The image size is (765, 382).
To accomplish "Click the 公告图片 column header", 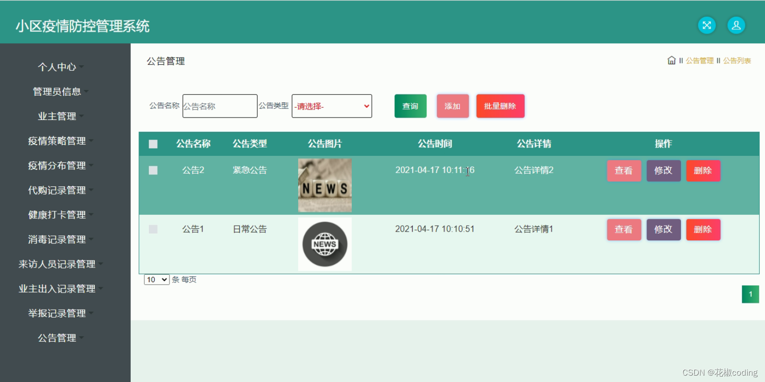I will point(325,144).
